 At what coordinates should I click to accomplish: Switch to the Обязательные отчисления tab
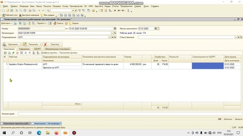point(57,49)
